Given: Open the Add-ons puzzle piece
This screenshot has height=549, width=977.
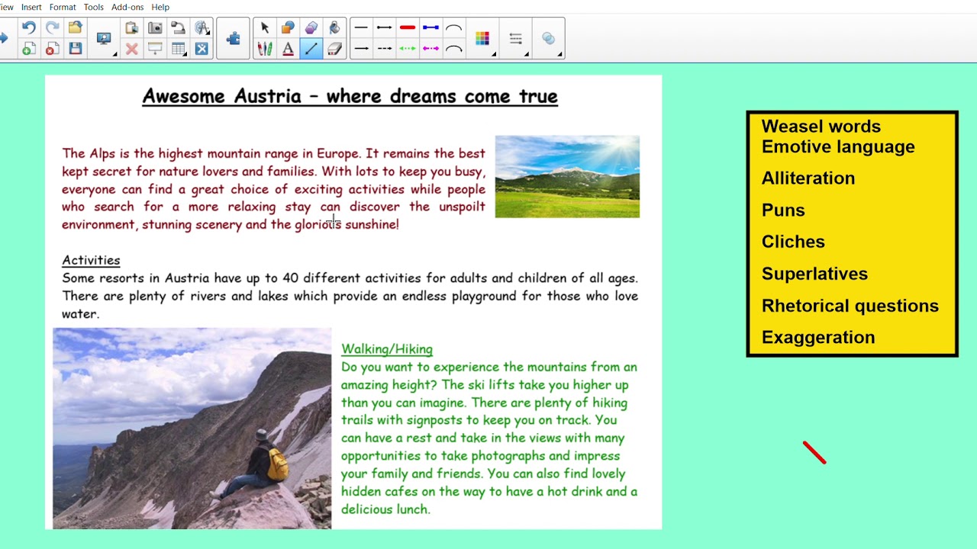Looking at the screenshot, I should point(234,38).
